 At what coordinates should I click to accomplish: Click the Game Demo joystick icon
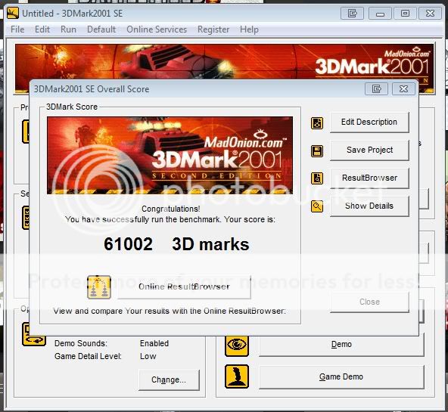click(237, 377)
